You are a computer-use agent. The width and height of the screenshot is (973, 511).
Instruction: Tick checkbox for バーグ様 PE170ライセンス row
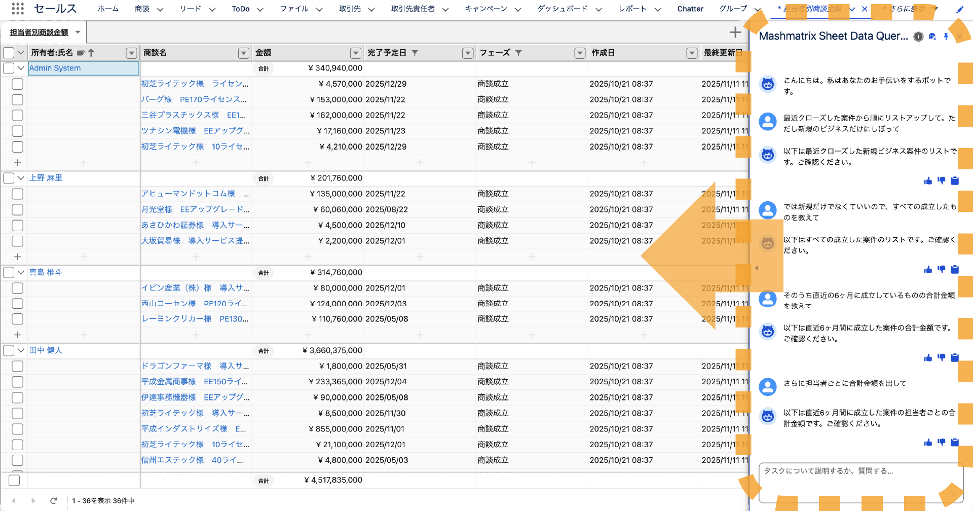click(17, 100)
